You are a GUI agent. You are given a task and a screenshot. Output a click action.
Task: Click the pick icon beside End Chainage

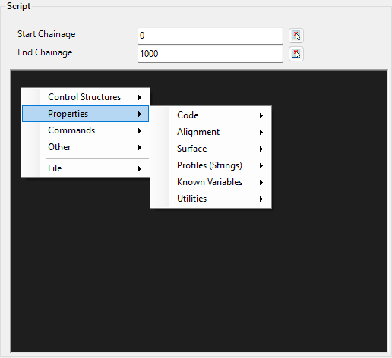click(x=296, y=54)
